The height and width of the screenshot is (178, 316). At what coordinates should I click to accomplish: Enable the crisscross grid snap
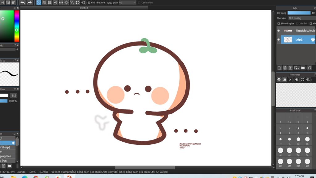click(x=50, y=2)
